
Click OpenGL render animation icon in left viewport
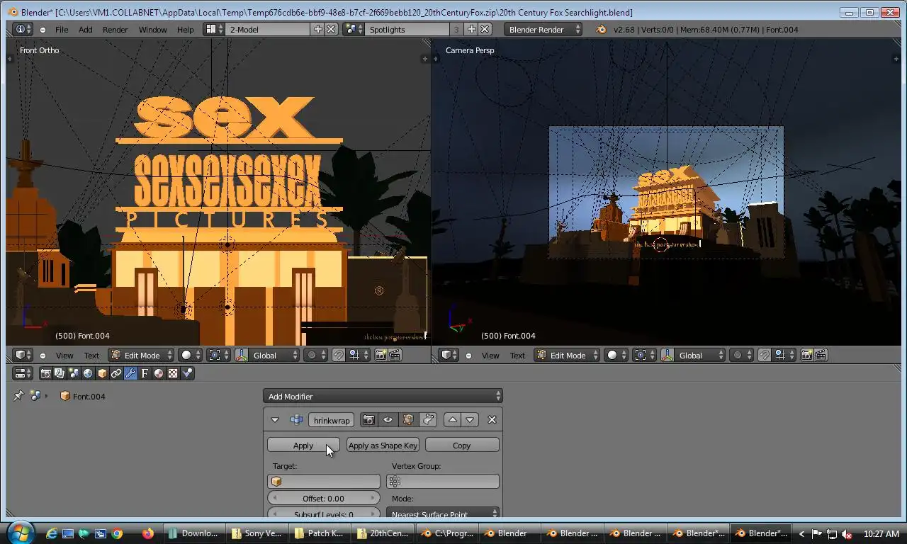[x=395, y=355]
